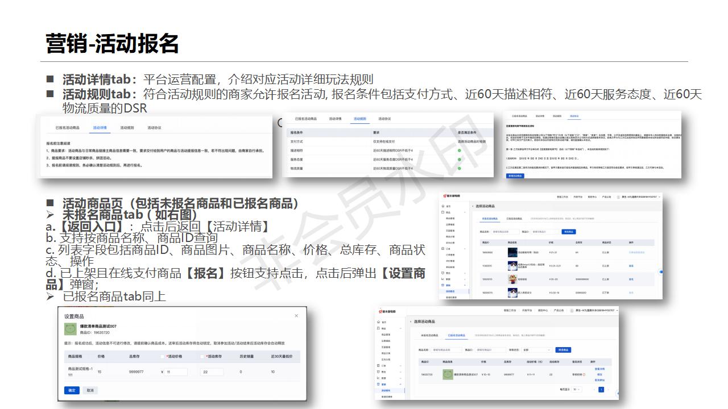This screenshot has width=728, height=409.
Task: Open the 审核状态 dropdown in lower panel
Action: pyautogui.click(x=537, y=350)
